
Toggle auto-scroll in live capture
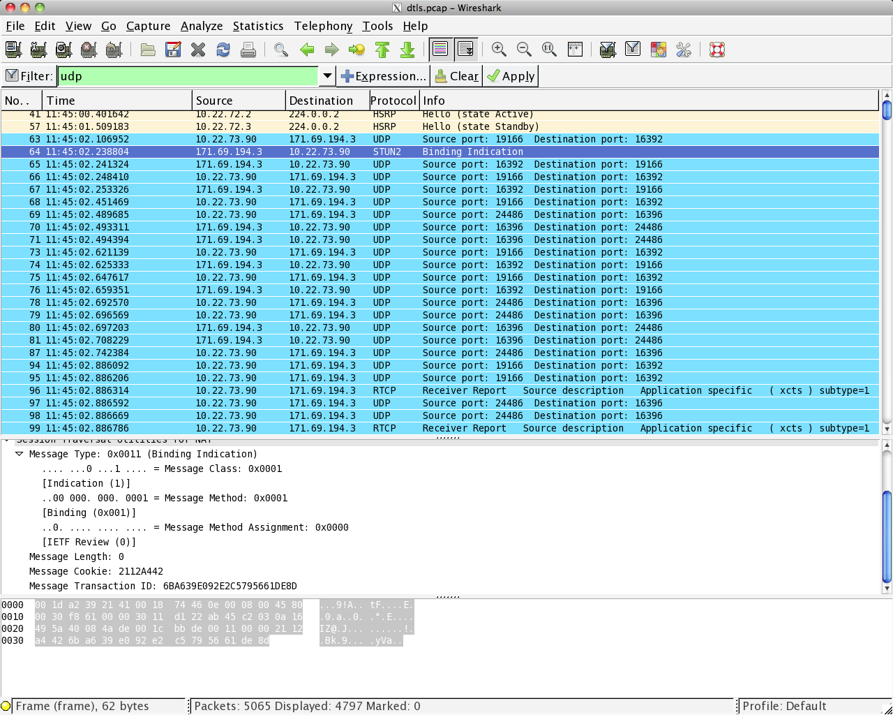(x=466, y=50)
